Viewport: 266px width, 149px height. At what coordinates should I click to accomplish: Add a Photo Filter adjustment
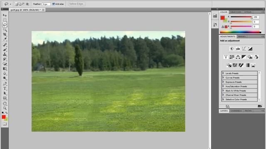250,57
